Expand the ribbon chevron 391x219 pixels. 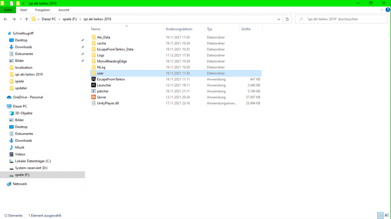381,10
